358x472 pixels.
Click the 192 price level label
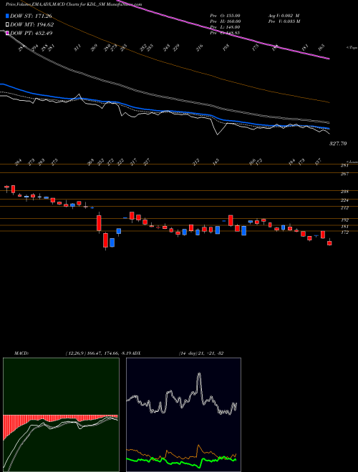[x=344, y=220]
